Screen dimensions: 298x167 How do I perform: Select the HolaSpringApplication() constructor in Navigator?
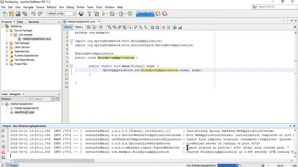(27, 108)
